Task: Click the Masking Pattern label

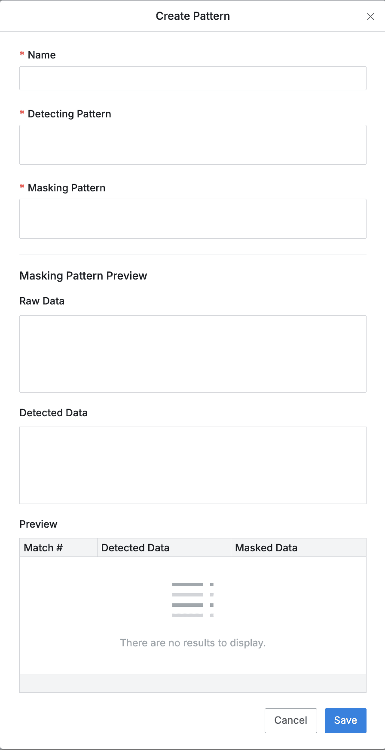Action: (66, 188)
